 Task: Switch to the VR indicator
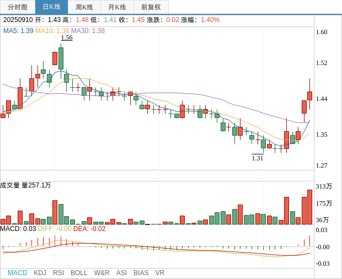[159, 273]
